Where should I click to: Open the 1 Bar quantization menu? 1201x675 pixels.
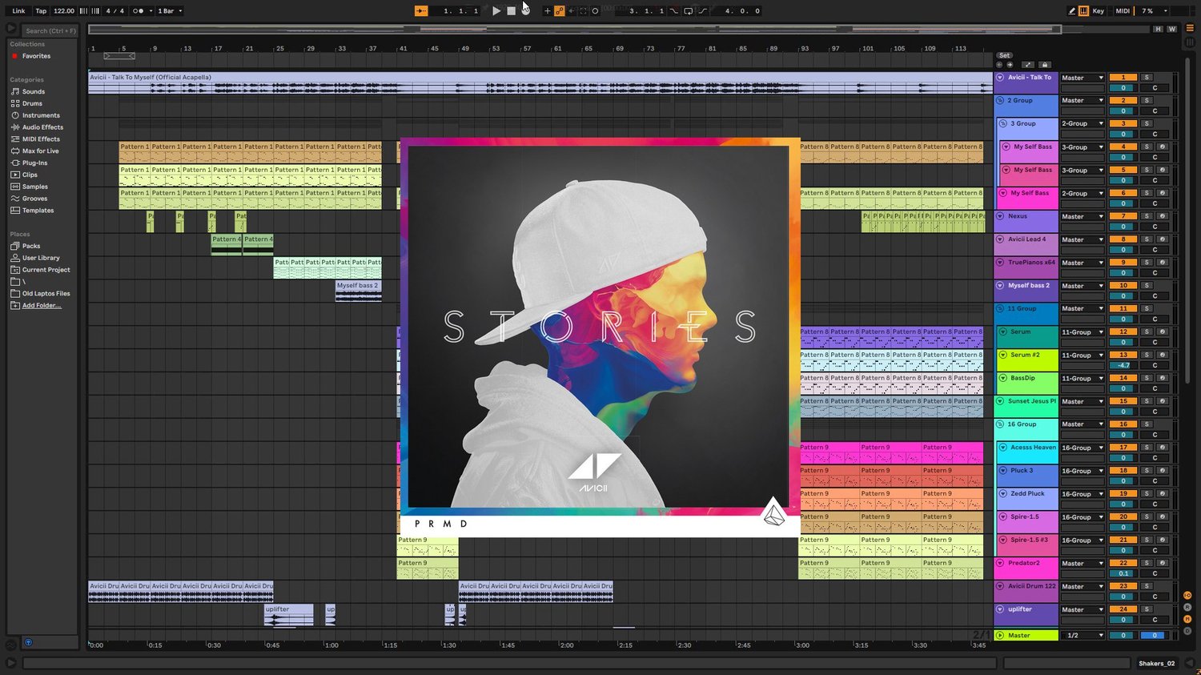170,11
